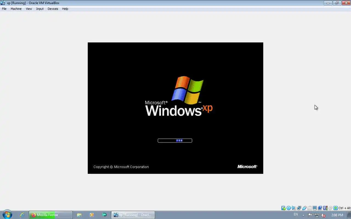
Task: Open the Help menu
Action: point(65,9)
